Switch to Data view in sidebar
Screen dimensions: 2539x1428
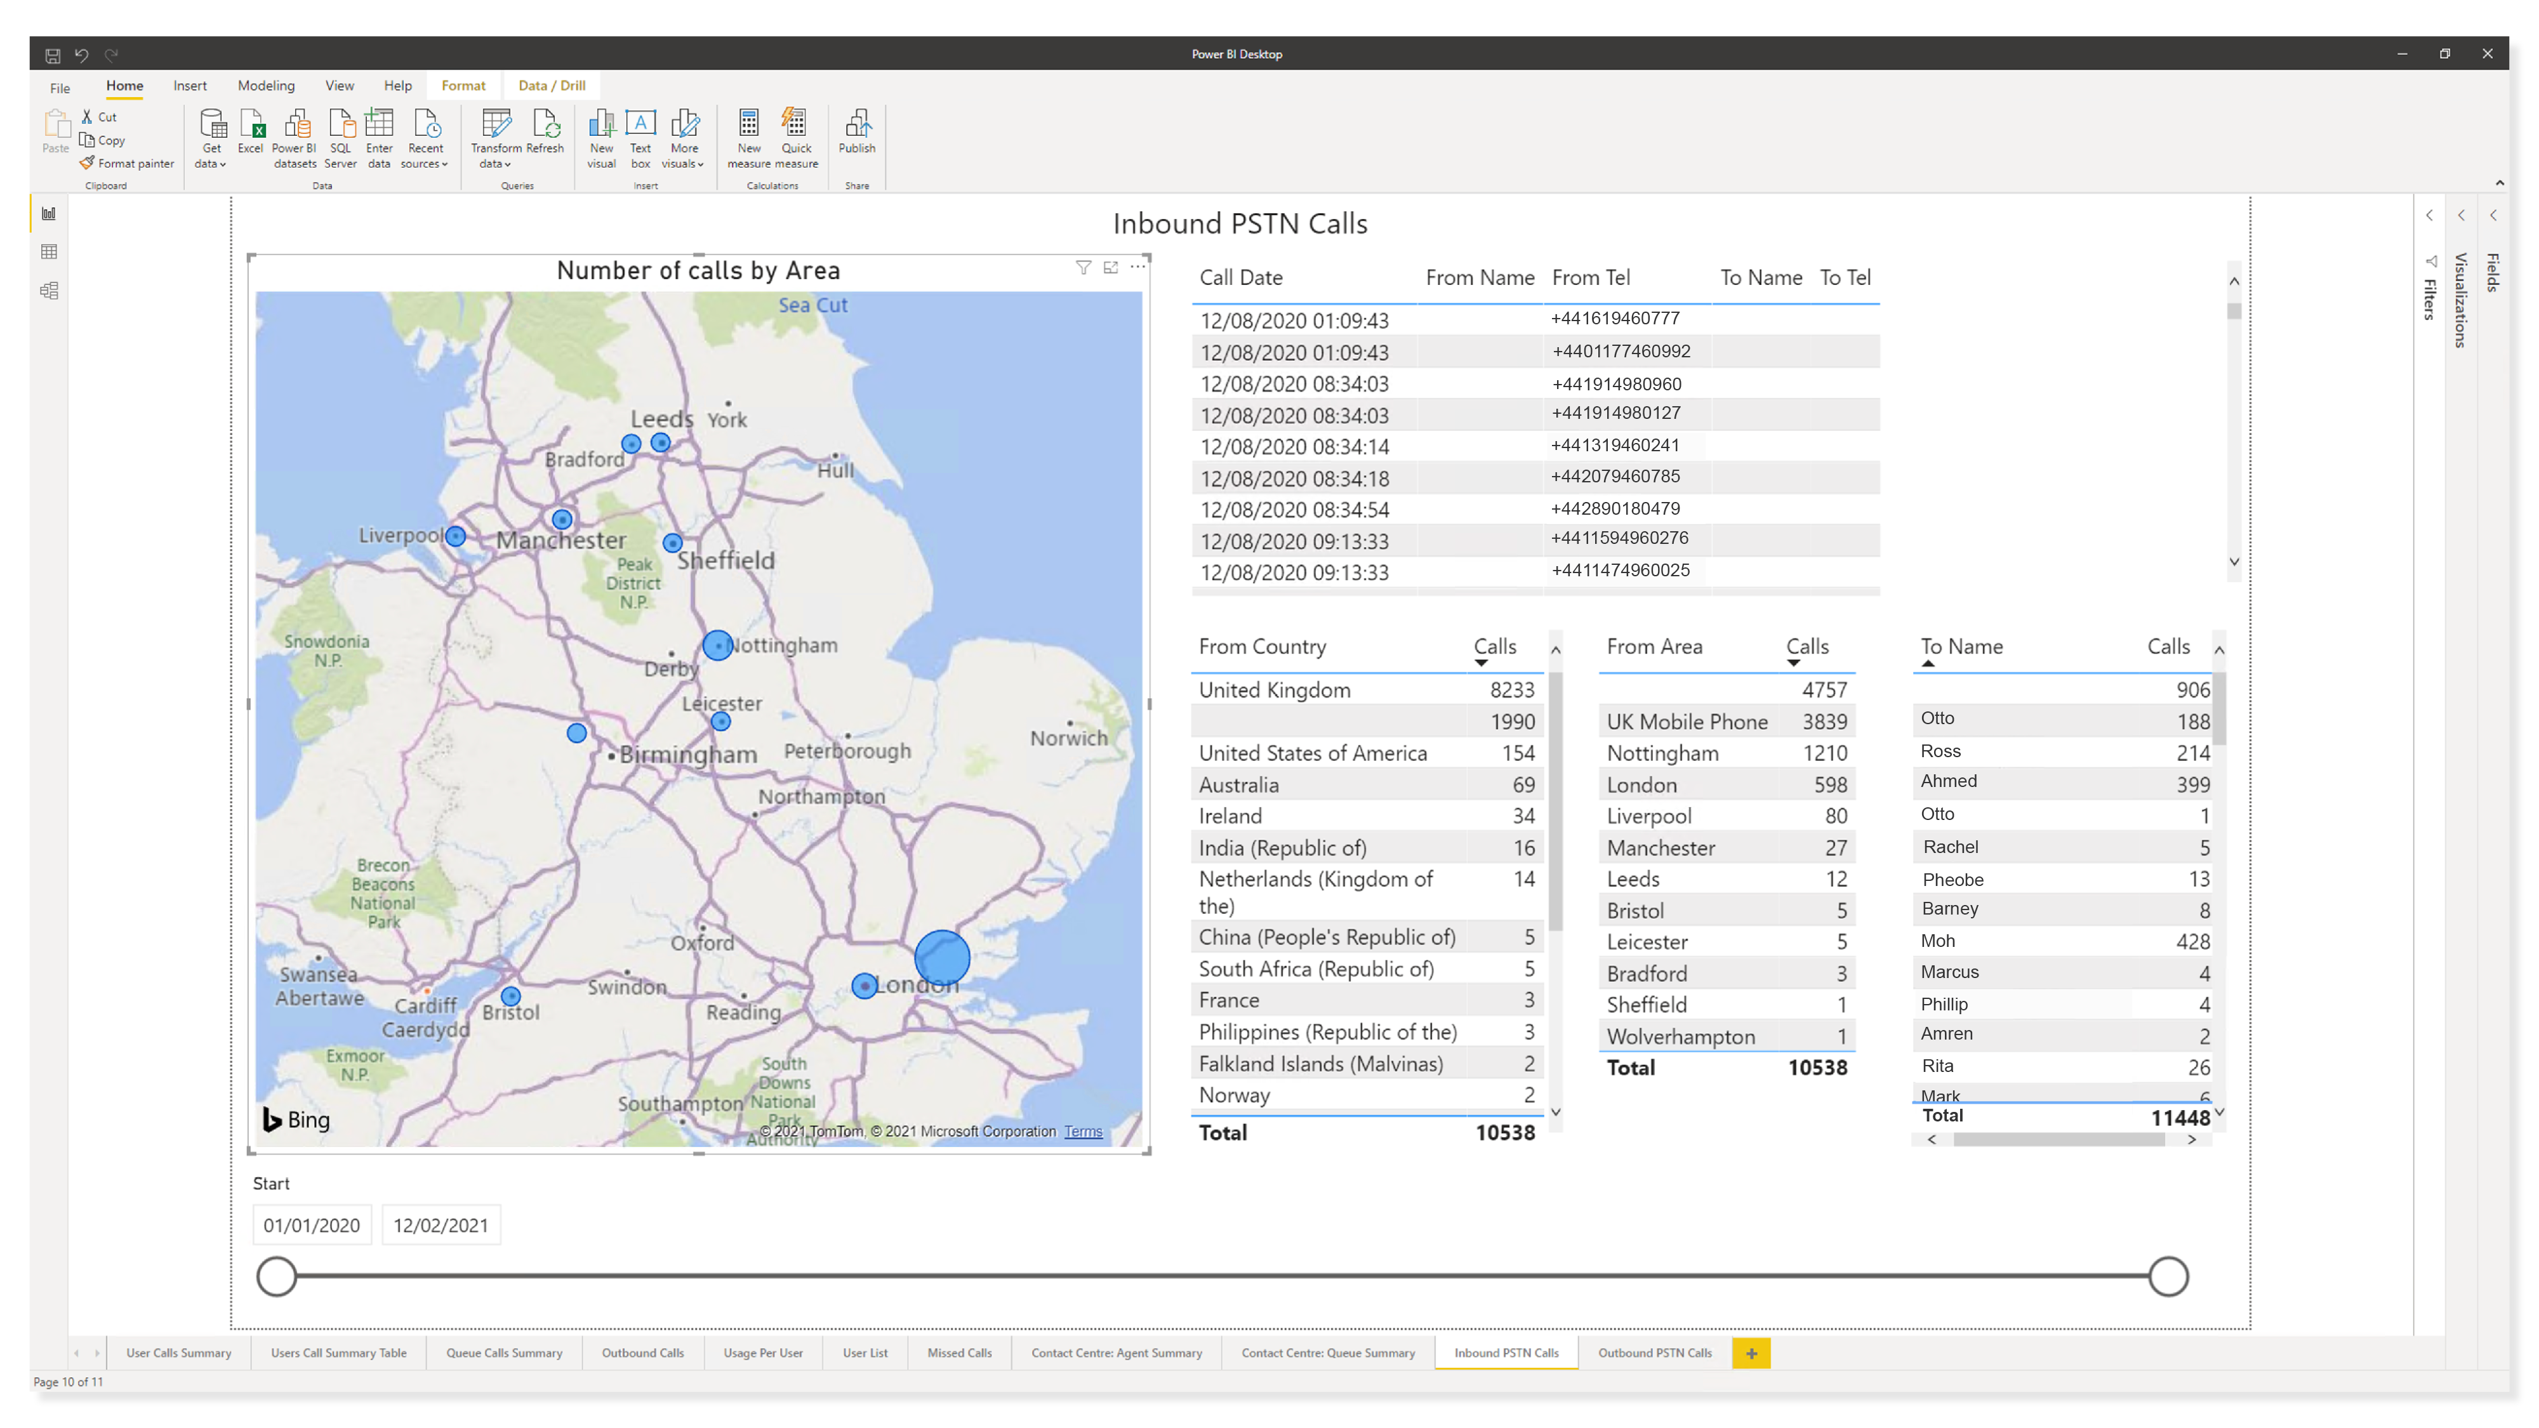(x=50, y=253)
